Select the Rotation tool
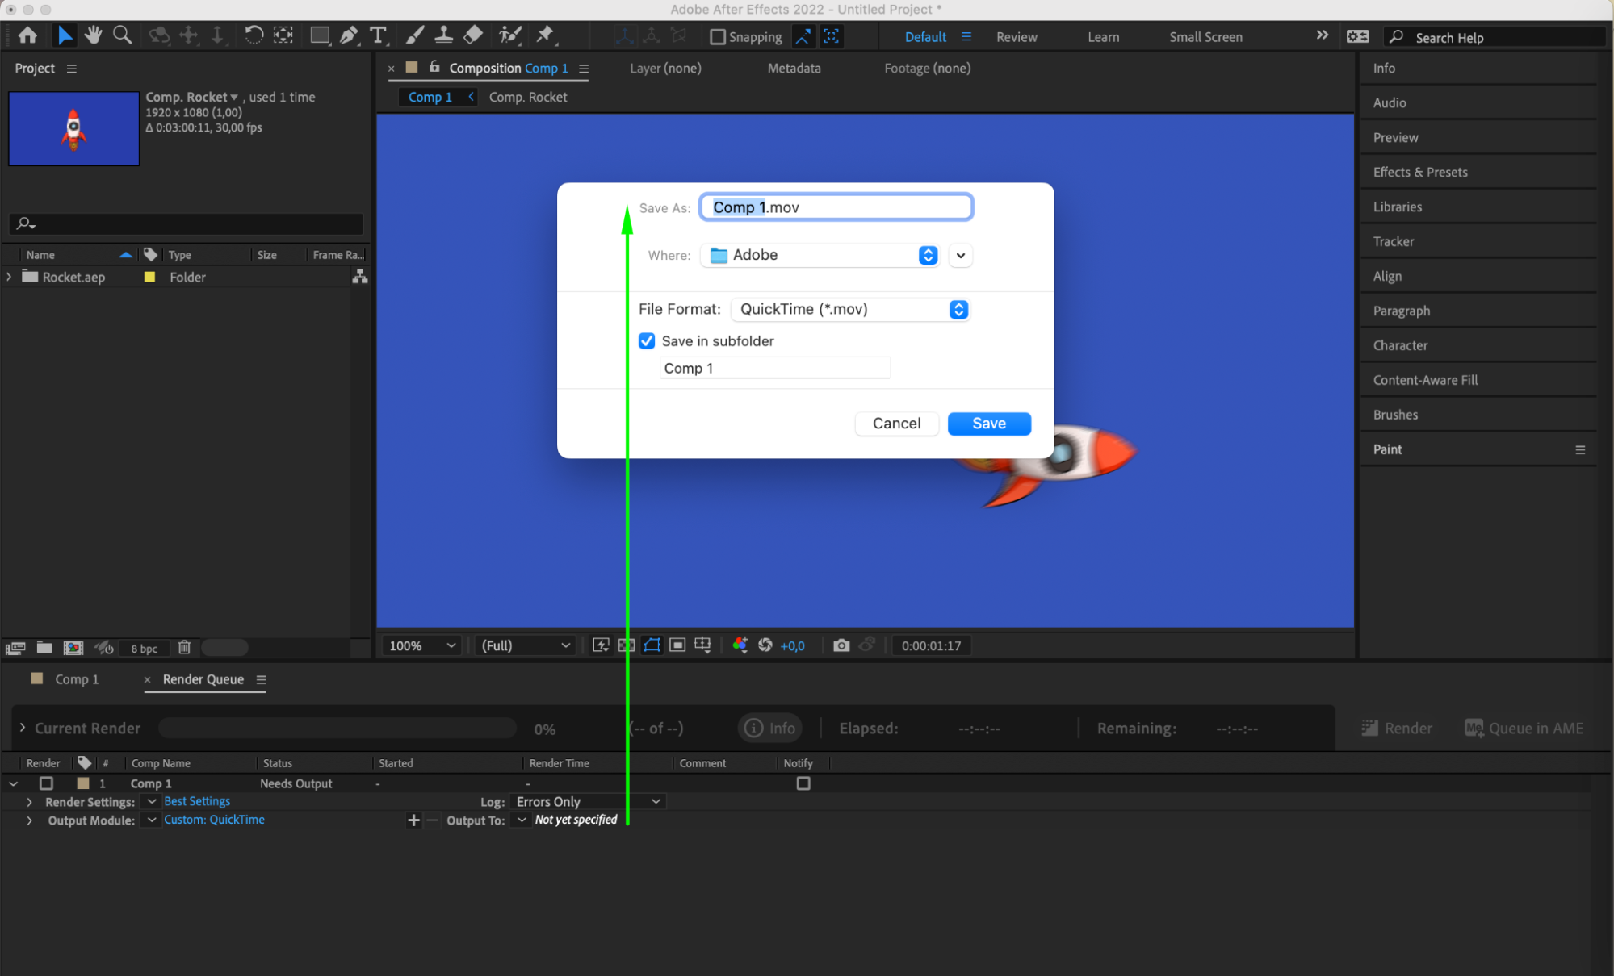 254,35
